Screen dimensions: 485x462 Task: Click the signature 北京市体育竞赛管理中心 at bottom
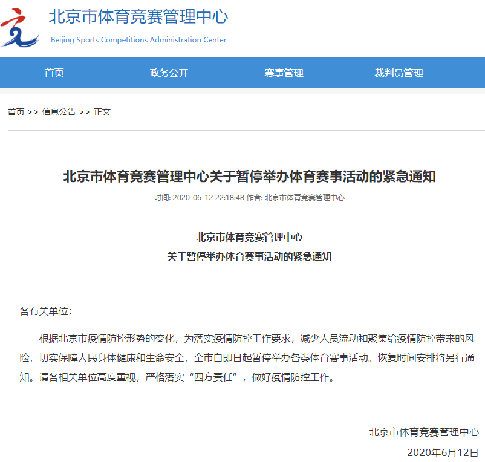click(x=424, y=432)
